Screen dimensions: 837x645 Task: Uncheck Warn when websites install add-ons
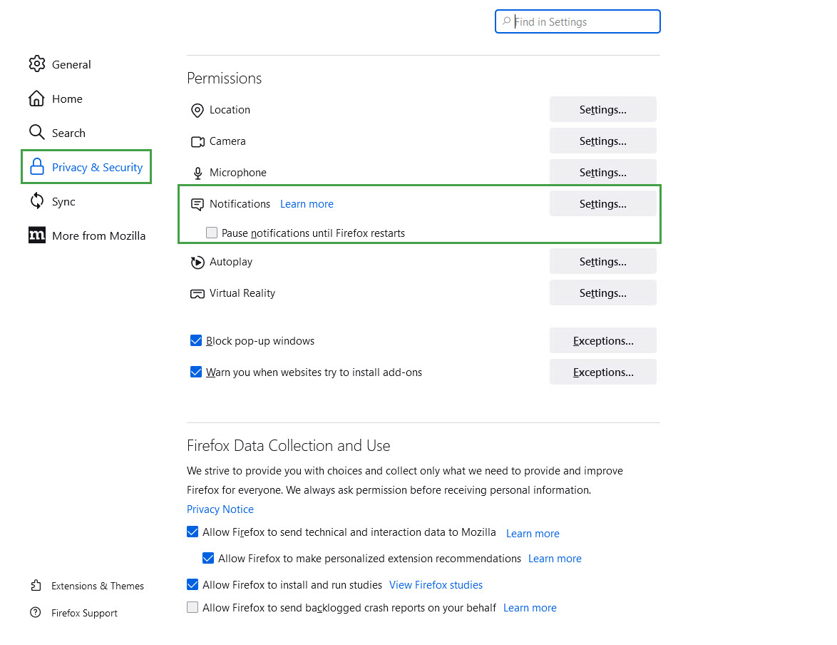click(196, 372)
